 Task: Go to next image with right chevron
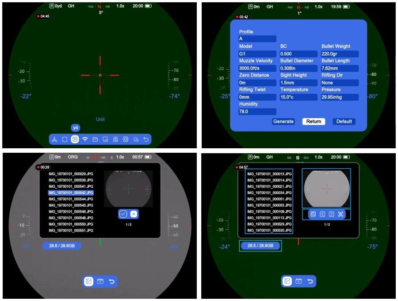pos(331,214)
